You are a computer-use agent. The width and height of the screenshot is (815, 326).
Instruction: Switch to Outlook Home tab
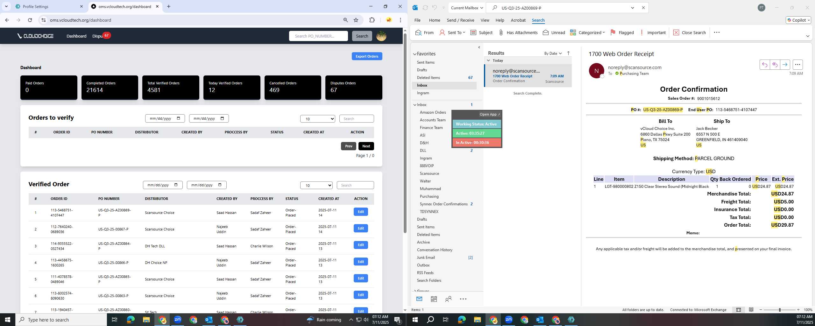point(434,20)
